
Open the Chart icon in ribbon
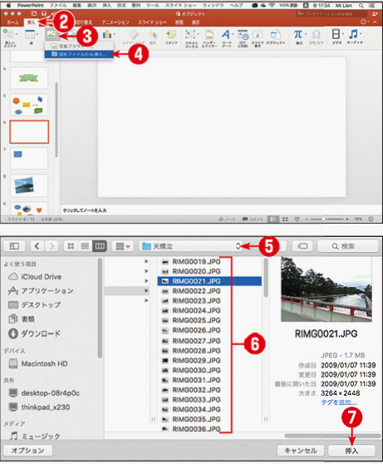106,35
